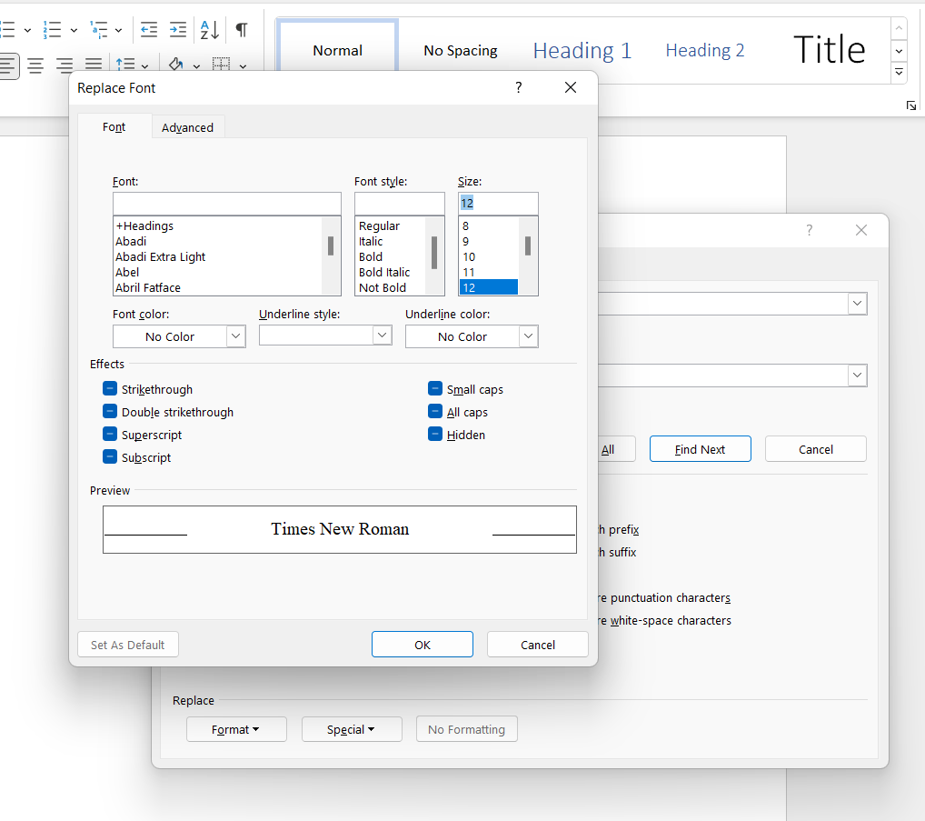This screenshot has width=925, height=821.
Task: Expand the Underline color dropdown
Action: [529, 336]
